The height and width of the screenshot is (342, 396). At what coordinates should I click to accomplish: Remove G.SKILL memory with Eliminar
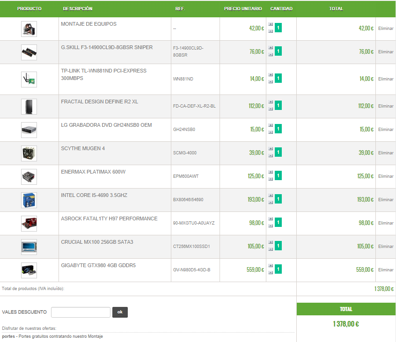[x=386, y=52]
